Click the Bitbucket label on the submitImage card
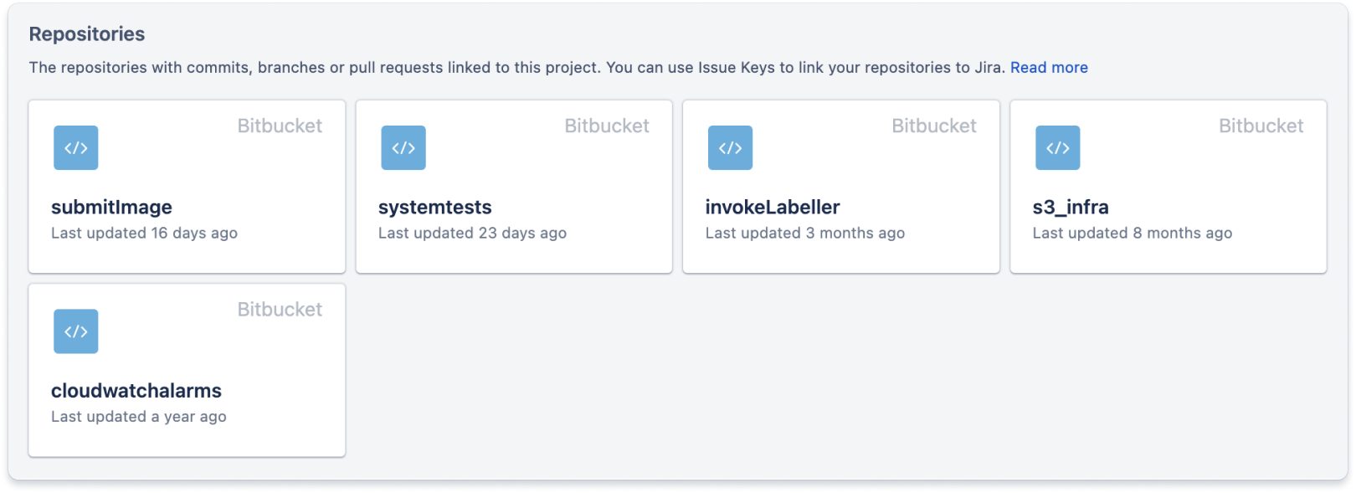1356x493 pixels. pyautogui.click(x=280, y=126)
